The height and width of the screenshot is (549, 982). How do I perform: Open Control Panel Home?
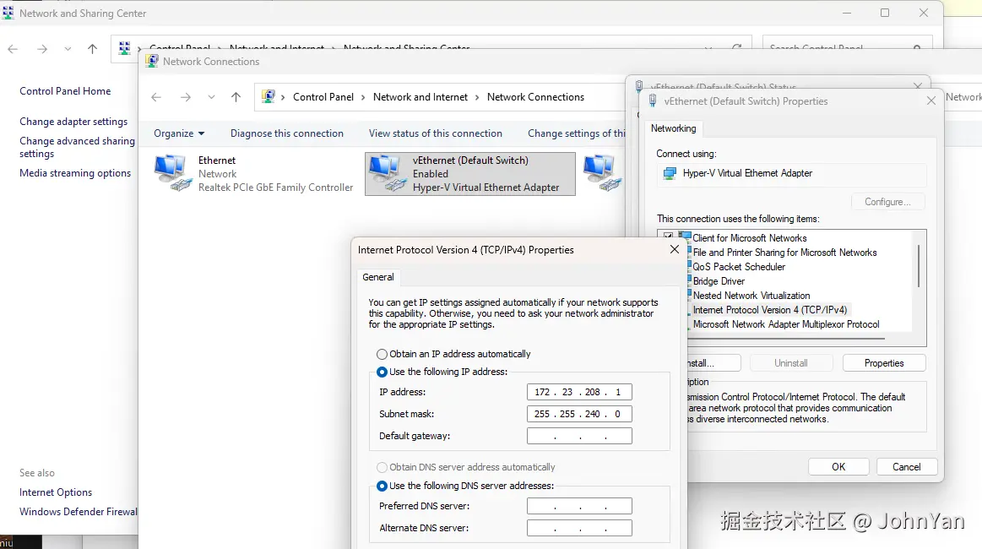pyautogui.click(x=65, y=91)
